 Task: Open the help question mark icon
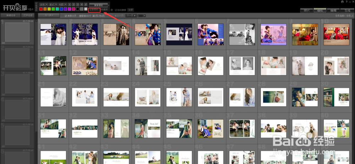click(346, 1)
